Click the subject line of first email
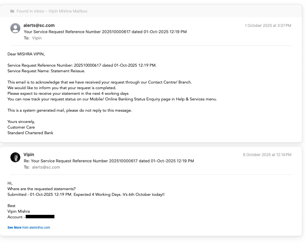This screenshot has height=248, width=305. 105,32
